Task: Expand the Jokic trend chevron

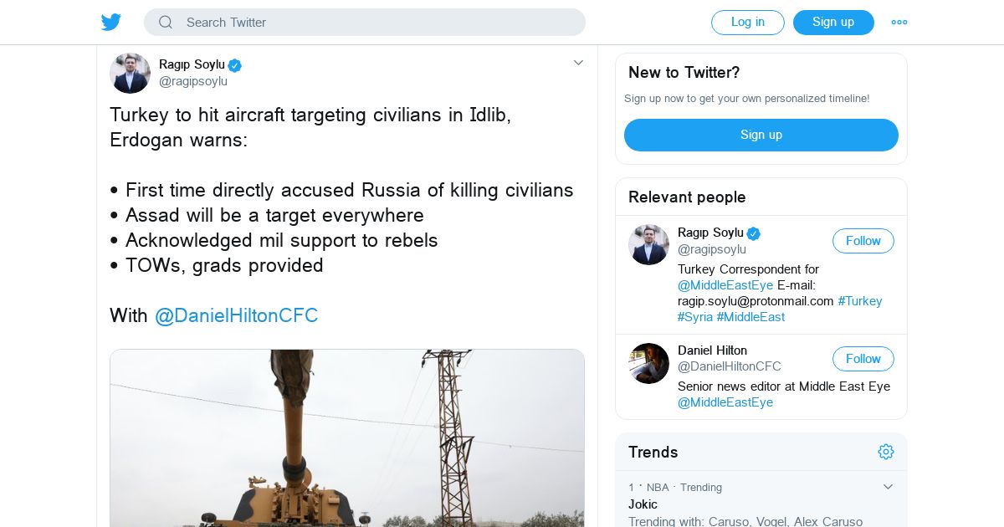Action: [x=888, y=487]
